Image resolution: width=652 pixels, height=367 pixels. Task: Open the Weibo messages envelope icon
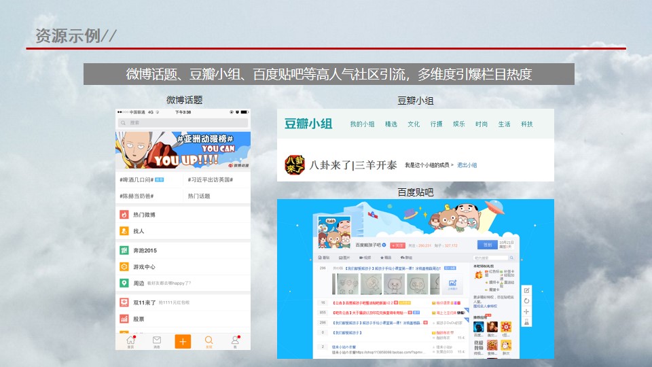157,341
